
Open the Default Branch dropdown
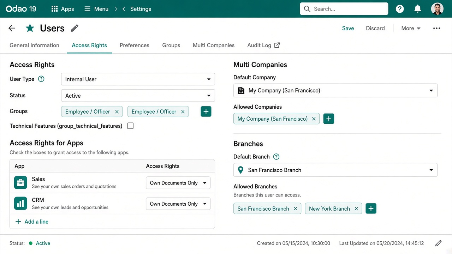point(335,170)
